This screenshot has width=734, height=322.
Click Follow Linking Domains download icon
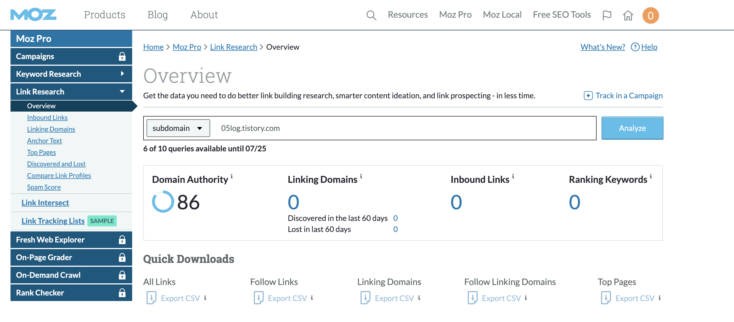472,298
